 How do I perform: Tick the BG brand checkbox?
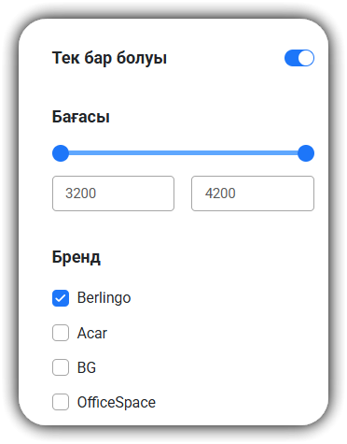click(61, 367)
